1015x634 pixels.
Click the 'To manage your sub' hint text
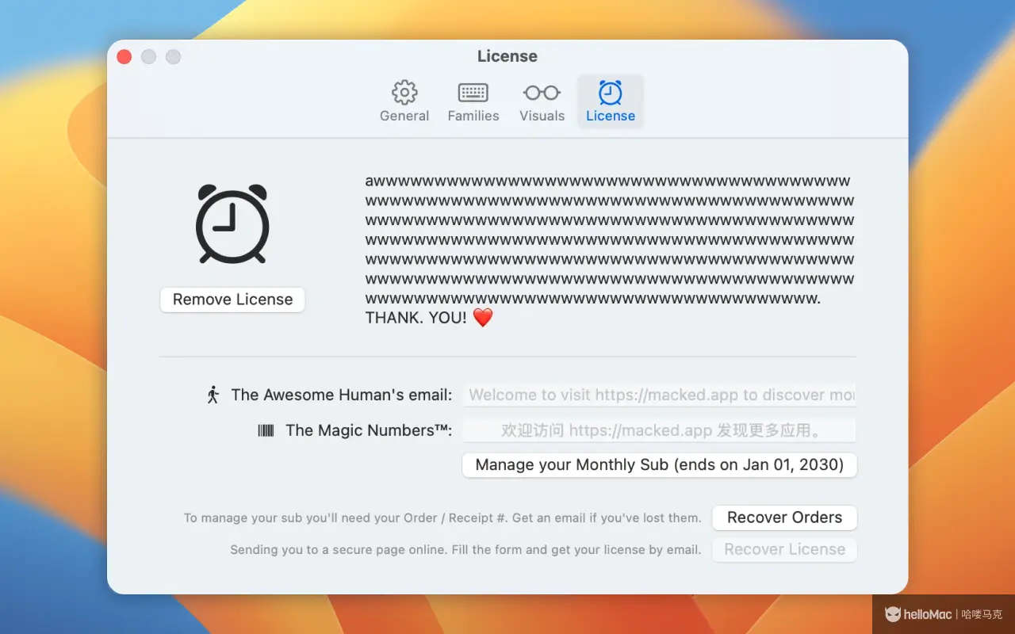(442, 518)
